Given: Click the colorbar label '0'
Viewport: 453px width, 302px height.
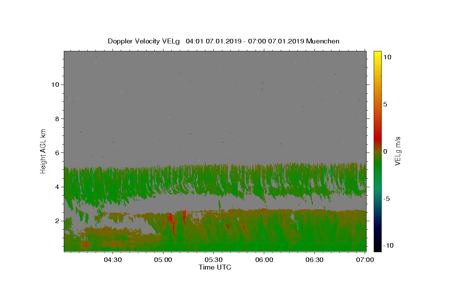Looking at the screenshot, I should point(385,151).
